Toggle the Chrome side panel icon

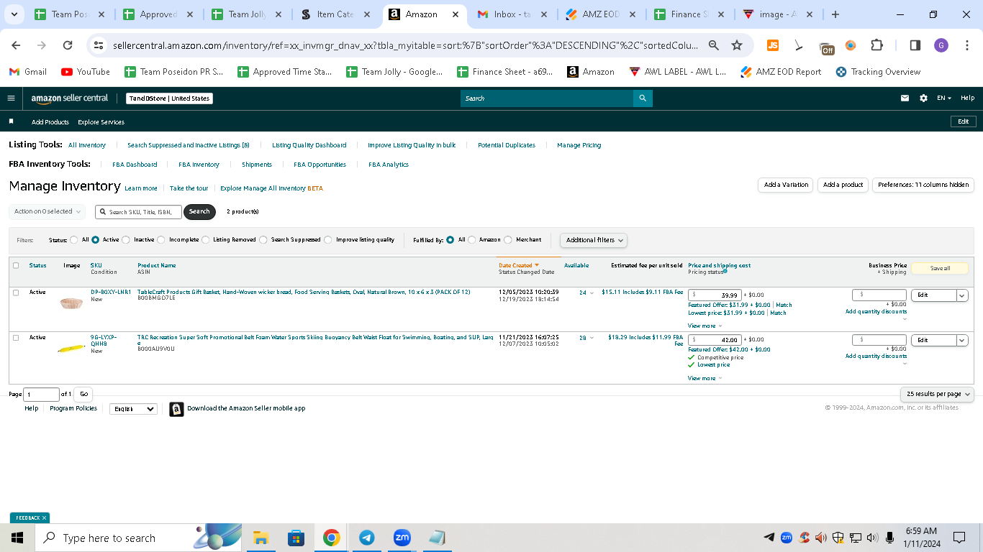point(915,45)
